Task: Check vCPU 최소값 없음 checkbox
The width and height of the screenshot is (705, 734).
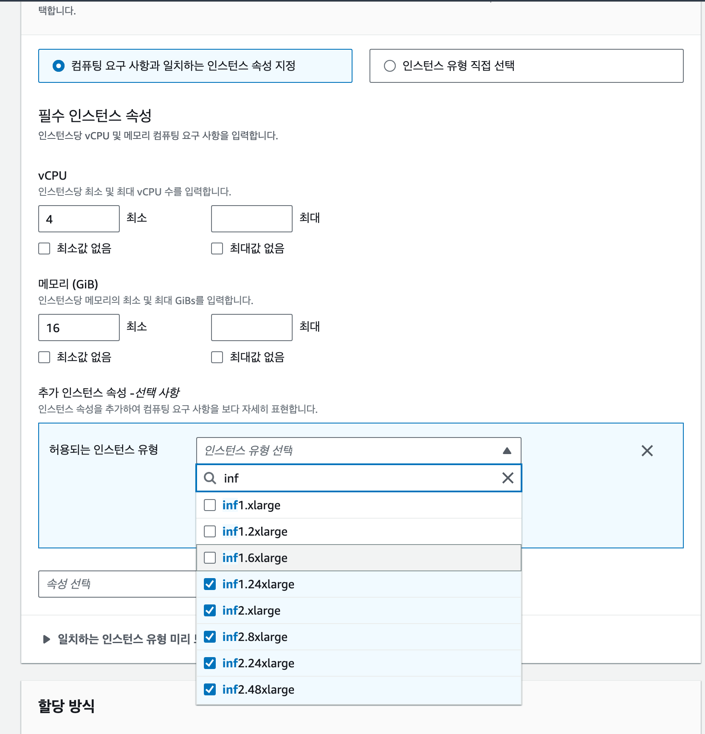Action: 44,248
